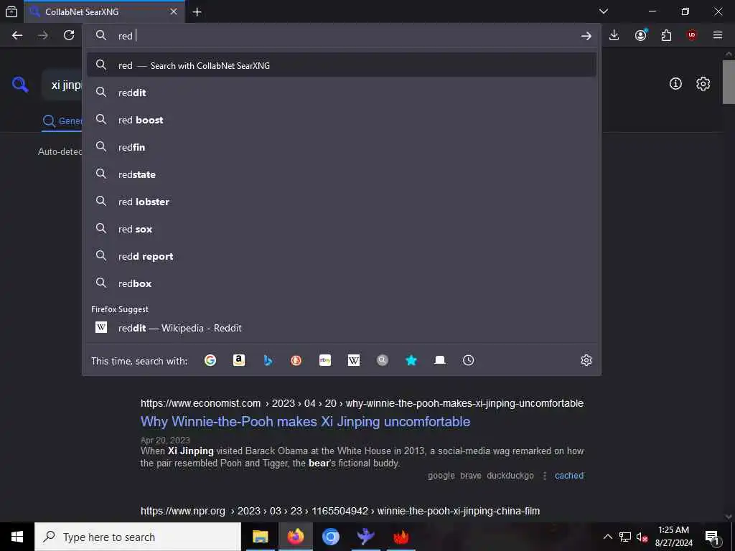Image resolution: width=735 pixels, height=551 pixels.
Task: Choose the 'redbox' suggestion
Action: 341,283
